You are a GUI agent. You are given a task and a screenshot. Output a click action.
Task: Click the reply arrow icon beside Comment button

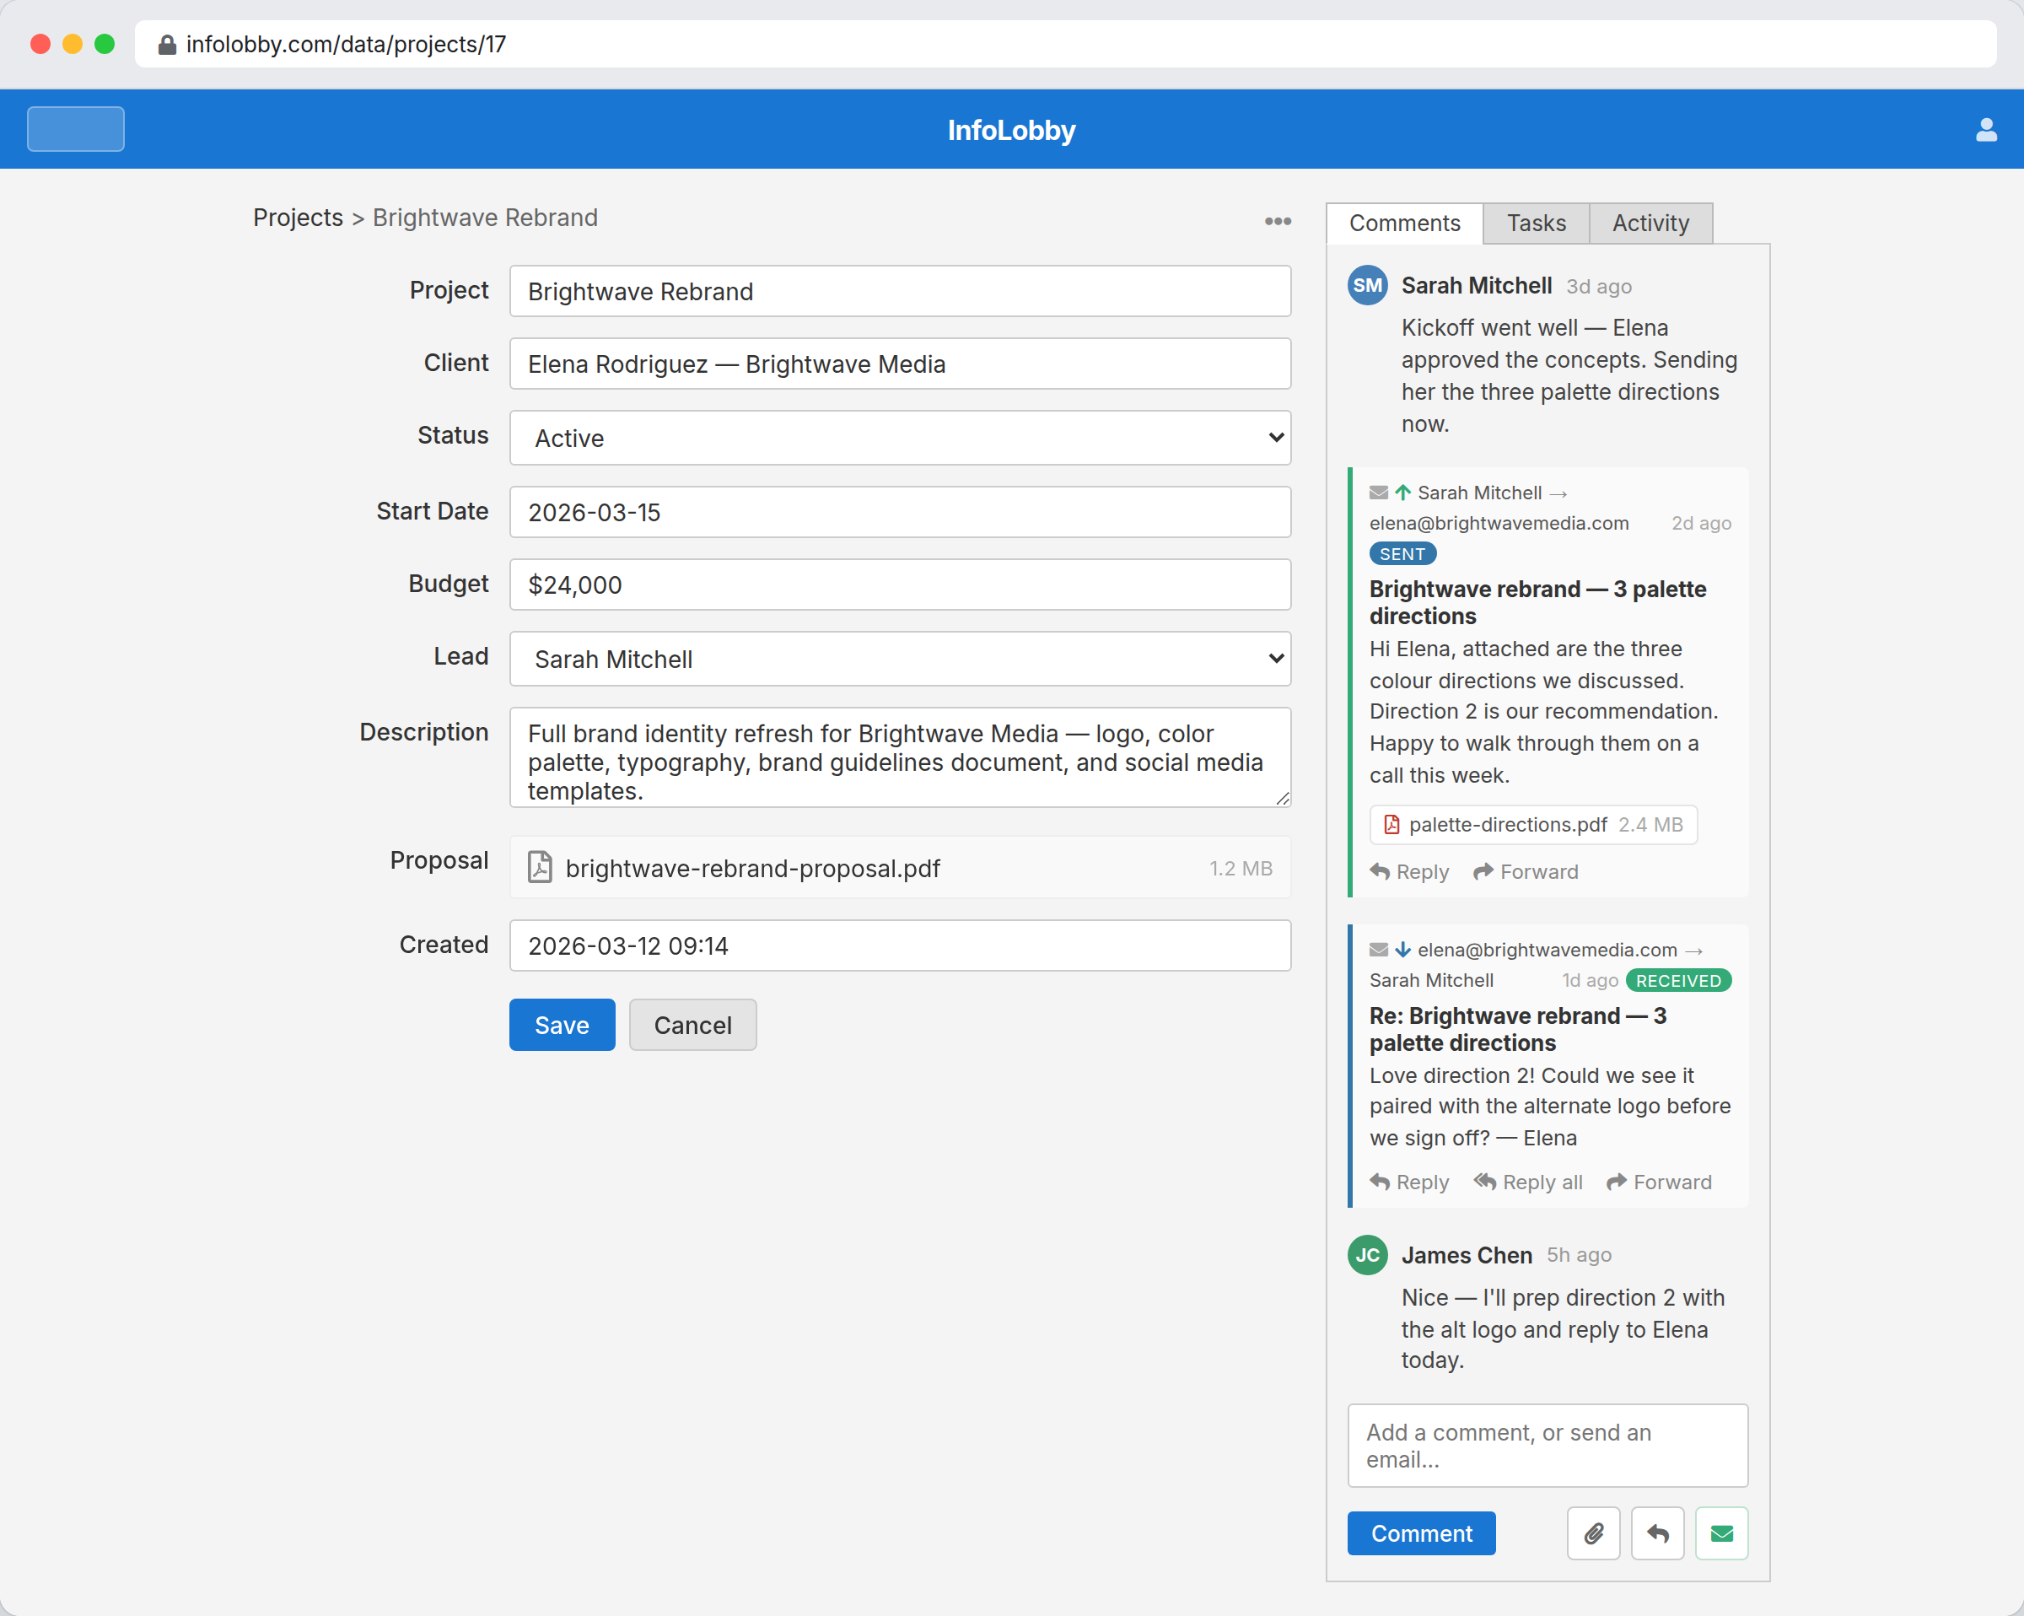point(1657,1533)
